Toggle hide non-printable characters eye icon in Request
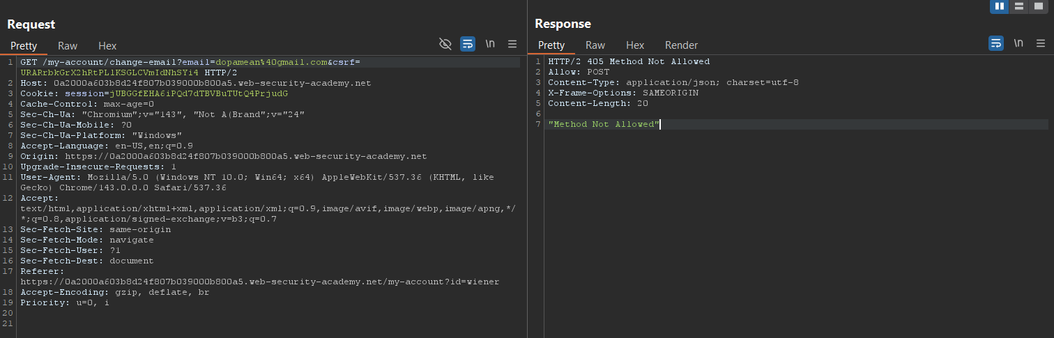The height and width of the screenshot is (338, 1054). 445,44
